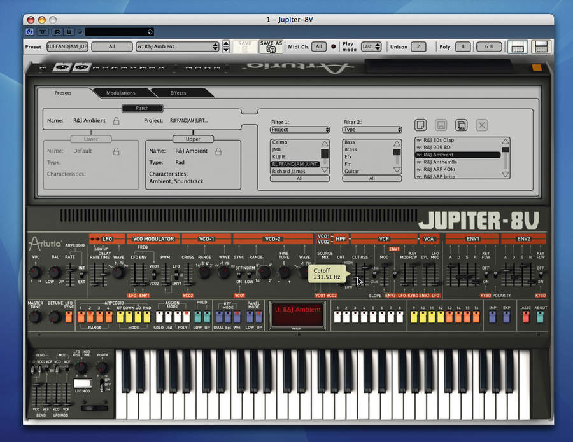Click the VCF MOD slider

click(x=385, y=275)
